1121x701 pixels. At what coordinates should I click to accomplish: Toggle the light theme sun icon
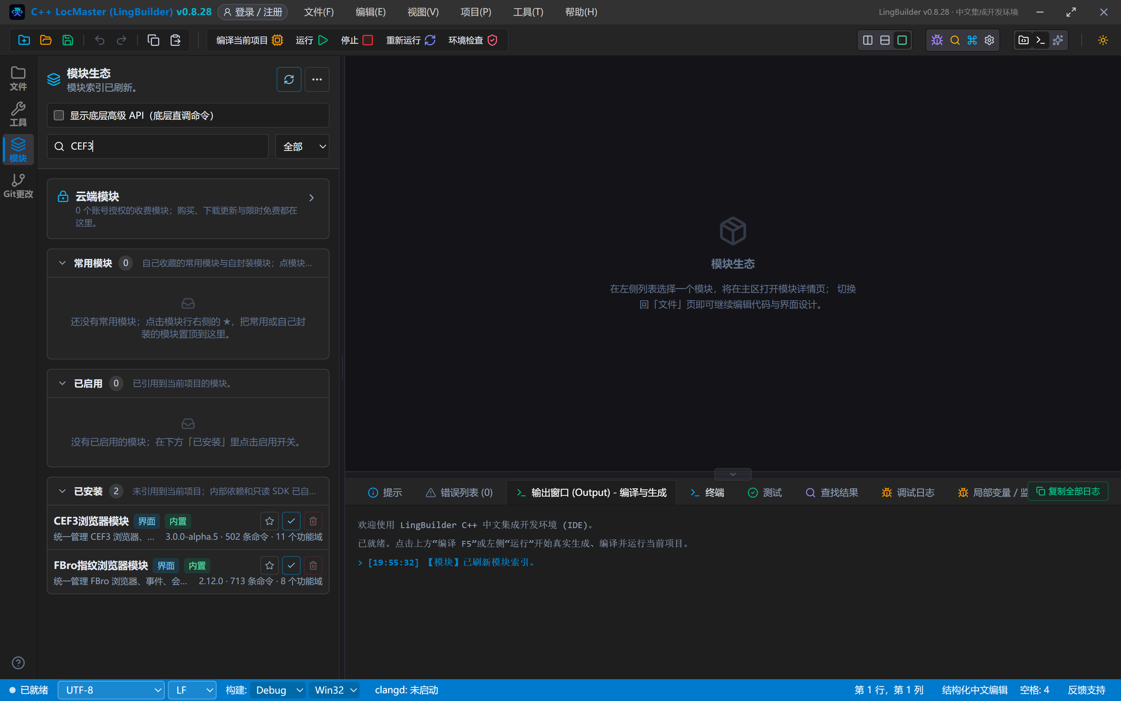[1103, 41]
